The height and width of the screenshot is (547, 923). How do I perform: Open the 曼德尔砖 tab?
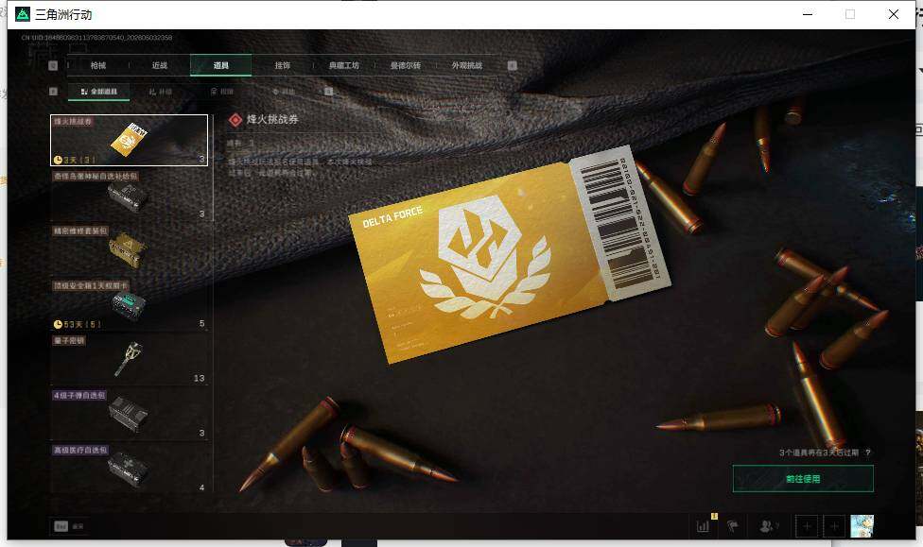[x=406, y=65]
